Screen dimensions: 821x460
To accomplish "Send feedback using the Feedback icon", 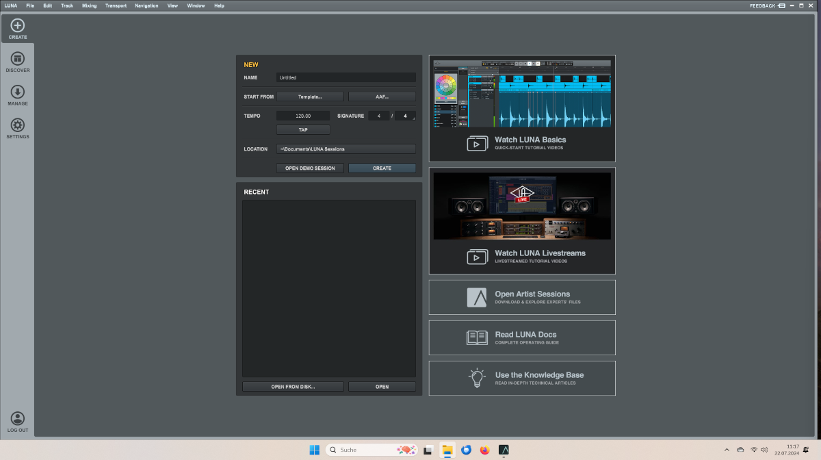I will coord(781,5).
